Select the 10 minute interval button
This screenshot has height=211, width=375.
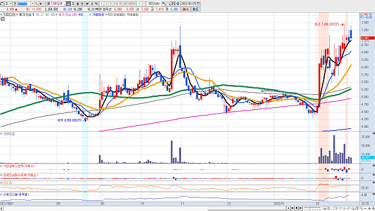pos(115,4)
